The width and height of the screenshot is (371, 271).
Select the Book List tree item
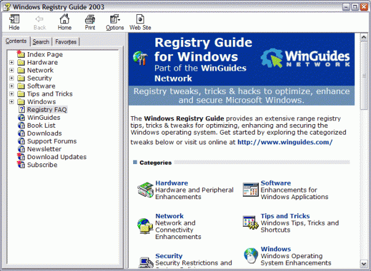pos(41,125)
